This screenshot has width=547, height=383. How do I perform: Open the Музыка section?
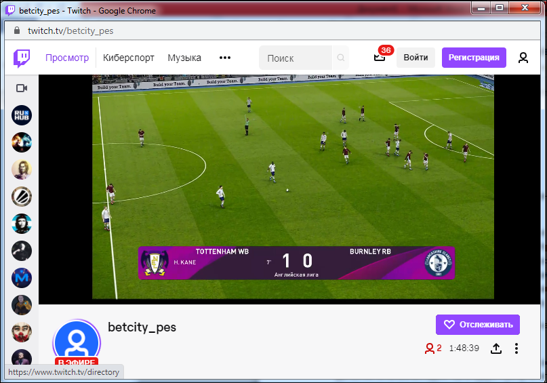(184, 58)
